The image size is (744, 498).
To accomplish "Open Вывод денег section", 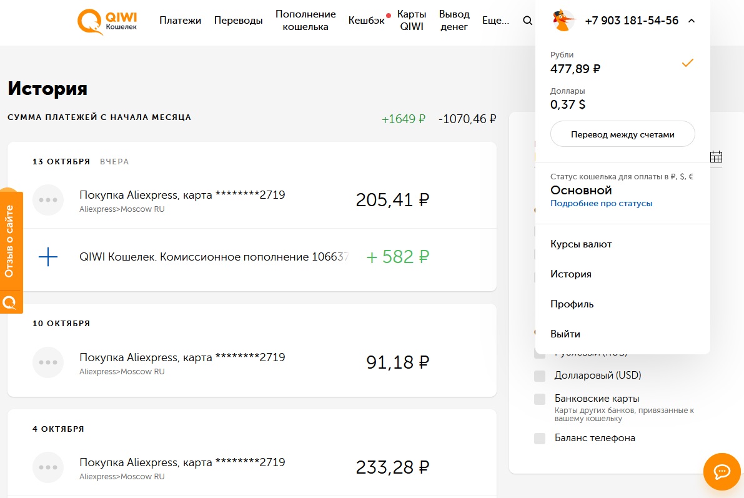I will pos(454,21).
